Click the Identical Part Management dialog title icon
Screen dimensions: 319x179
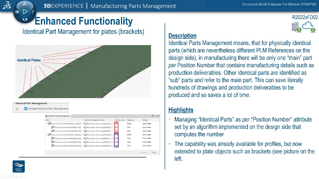pos(47,116)
